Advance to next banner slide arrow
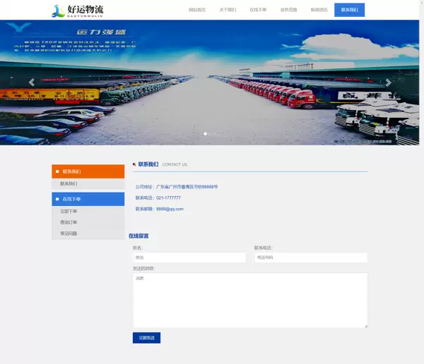Image resolution: width=424 pixels, height=364 pixels. pos(388,83)
